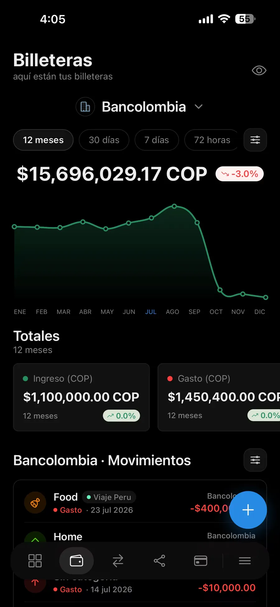Open the share nodes tab
The image size is (280, 607).
[159, 561]
